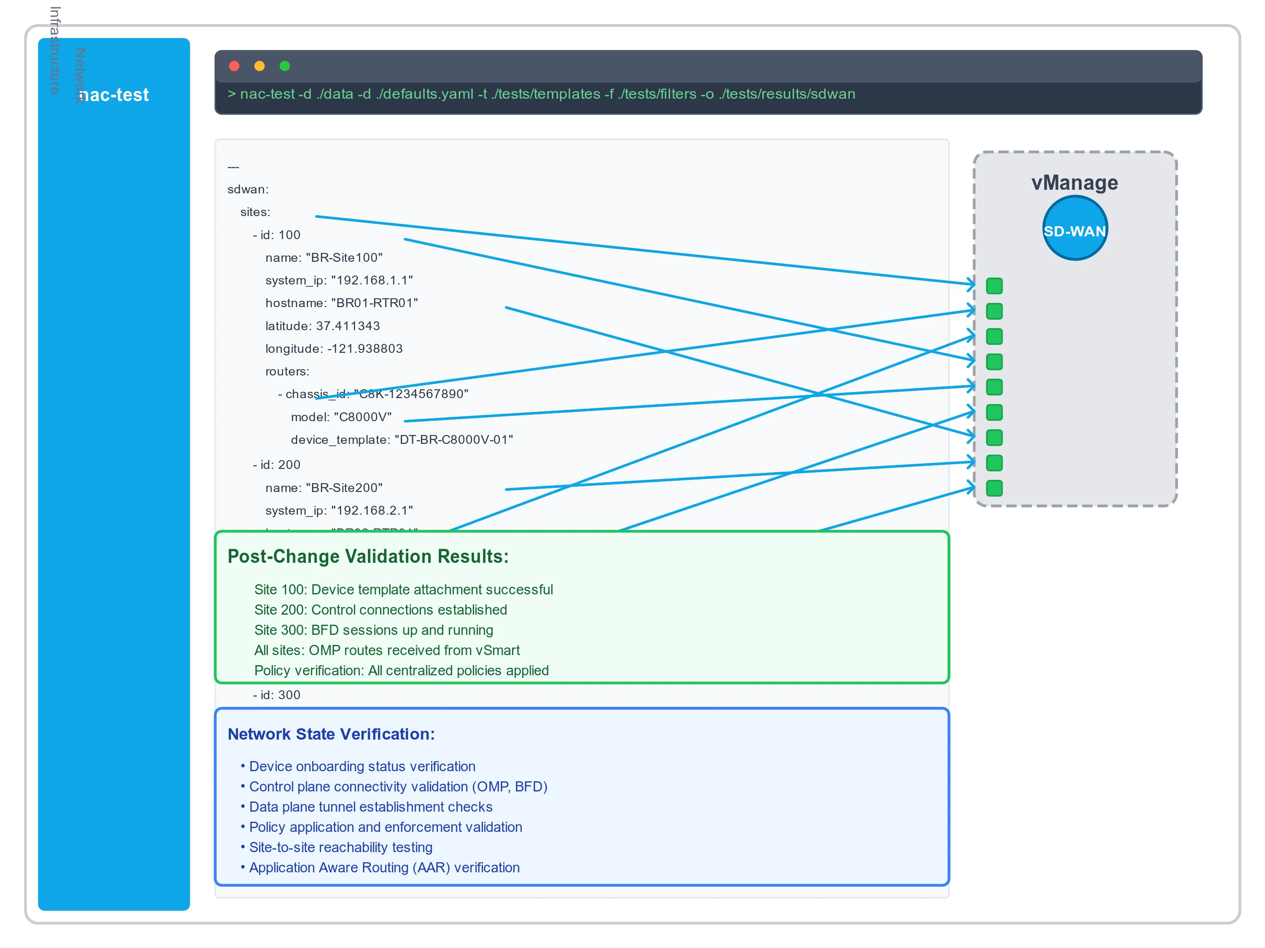This screenshot has width=1265, height=948.
Task: Click the bottommost green square in vManage
Action: (x=994, y=488)
